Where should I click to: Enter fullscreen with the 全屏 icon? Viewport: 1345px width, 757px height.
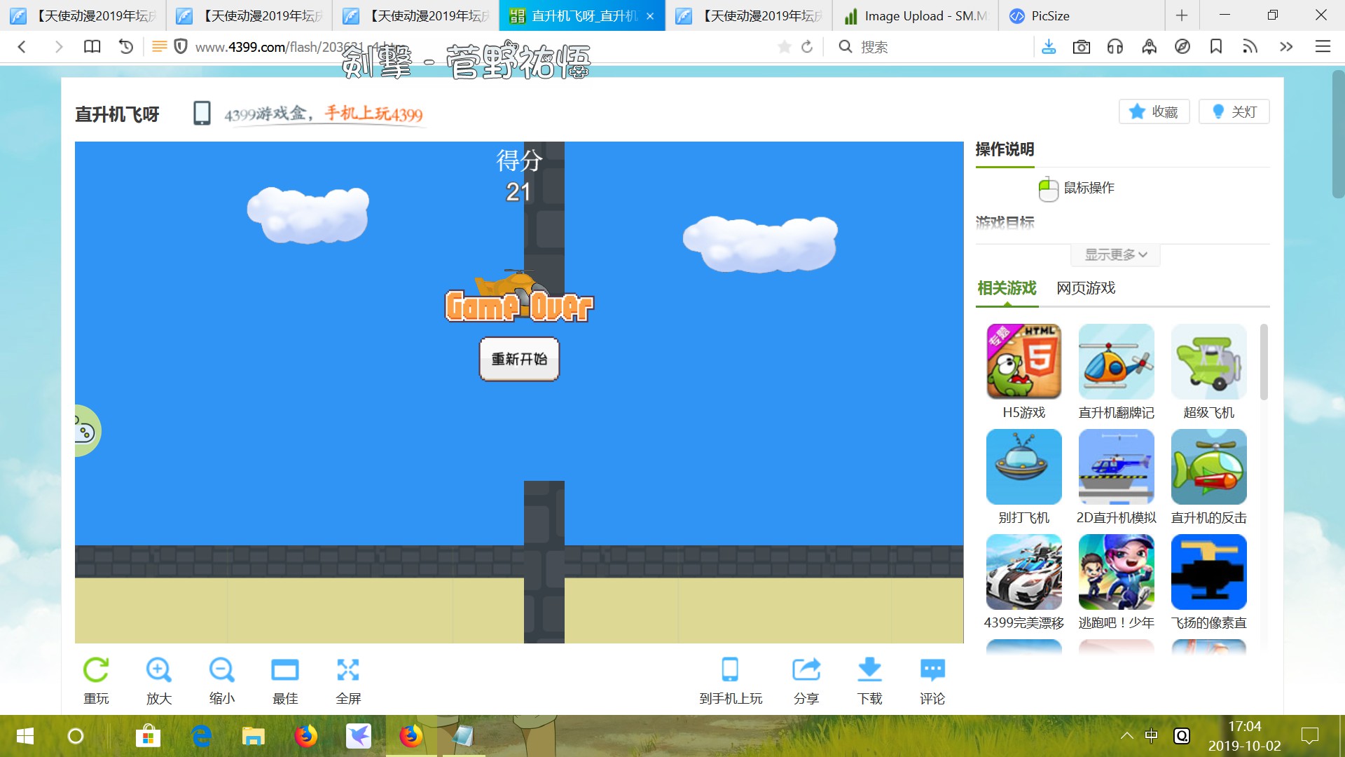[x=348, y=670]
